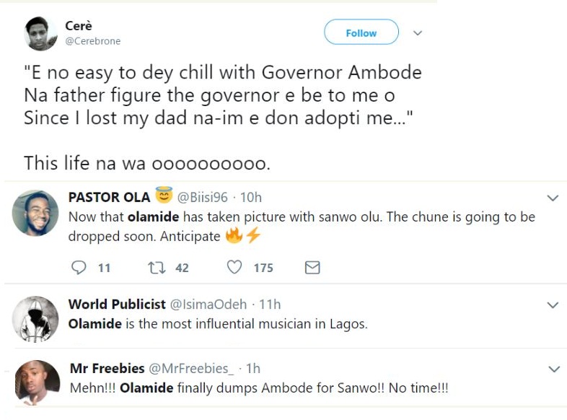Like PASTOR OLA's tweet

234,268
